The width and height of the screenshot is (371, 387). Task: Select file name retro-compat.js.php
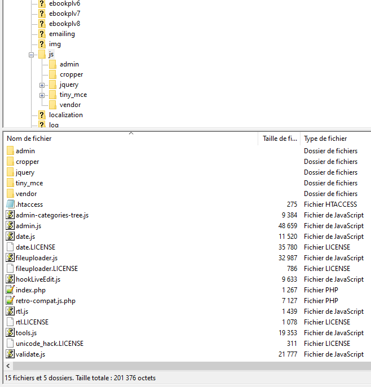tap(46, 301)
